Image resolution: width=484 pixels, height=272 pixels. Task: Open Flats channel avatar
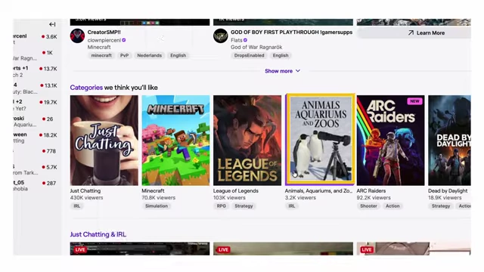[x=220, y=36]
